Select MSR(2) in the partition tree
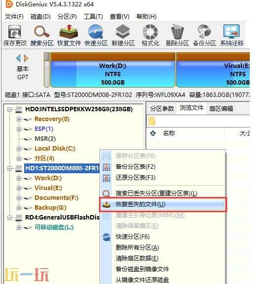Viewport: 266px width, 284px height. click(x=45, y=139)
